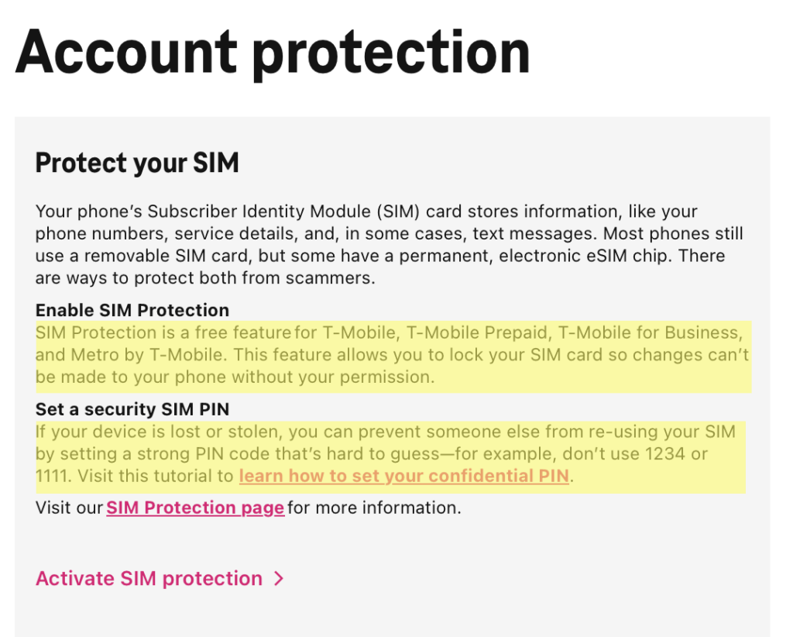Click "learn how to set your confidential PIN"
Viewport: 793px width, 637px height.
click(x=403, y=476)
